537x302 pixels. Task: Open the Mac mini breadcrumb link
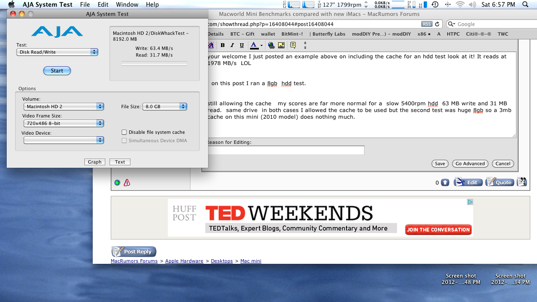click(x=251, y=261)
